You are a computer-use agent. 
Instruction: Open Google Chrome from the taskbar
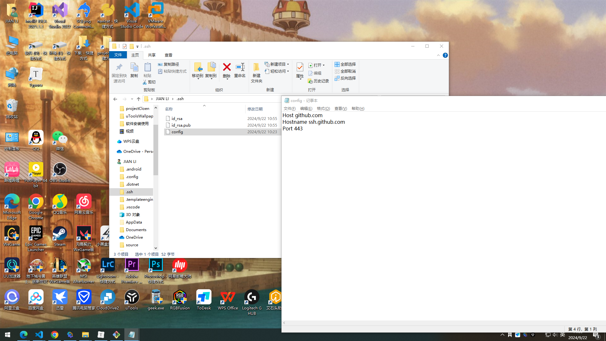(x=55, y=335)
